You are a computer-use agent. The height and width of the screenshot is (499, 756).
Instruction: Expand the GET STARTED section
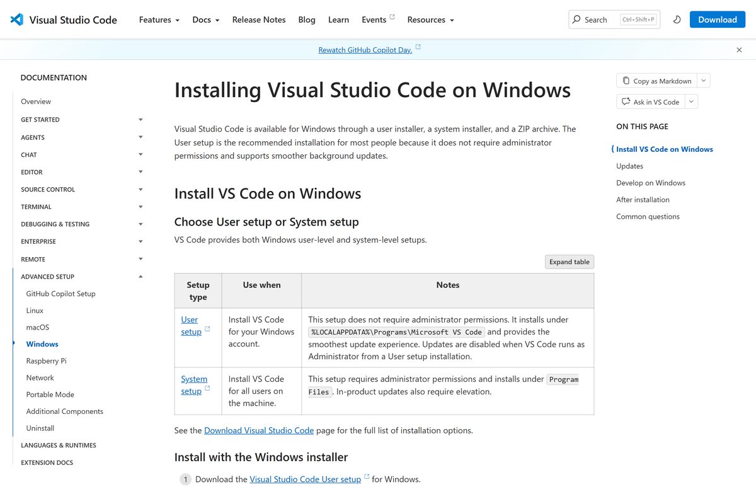(x=82, y=119)
